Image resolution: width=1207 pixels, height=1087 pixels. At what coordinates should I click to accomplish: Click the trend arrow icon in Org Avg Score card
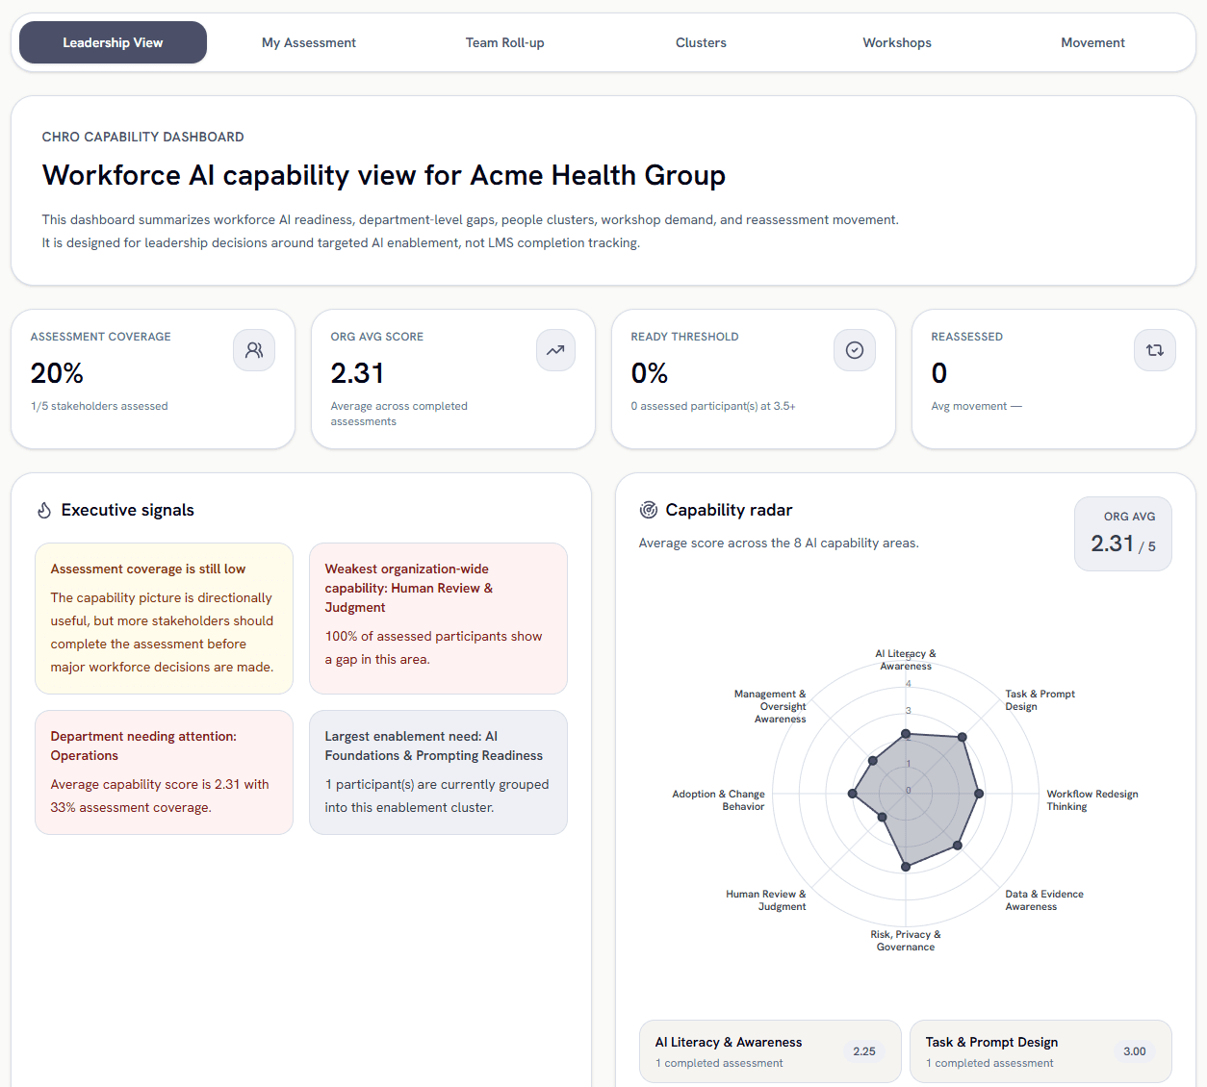point(555,350)
